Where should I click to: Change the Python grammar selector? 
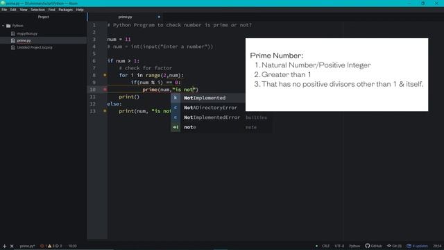[355, 246]
